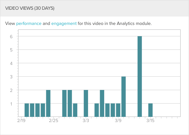Select the 3-view bar near 3/9
This screenshot has width=189, height=135.
coord(124,96)
